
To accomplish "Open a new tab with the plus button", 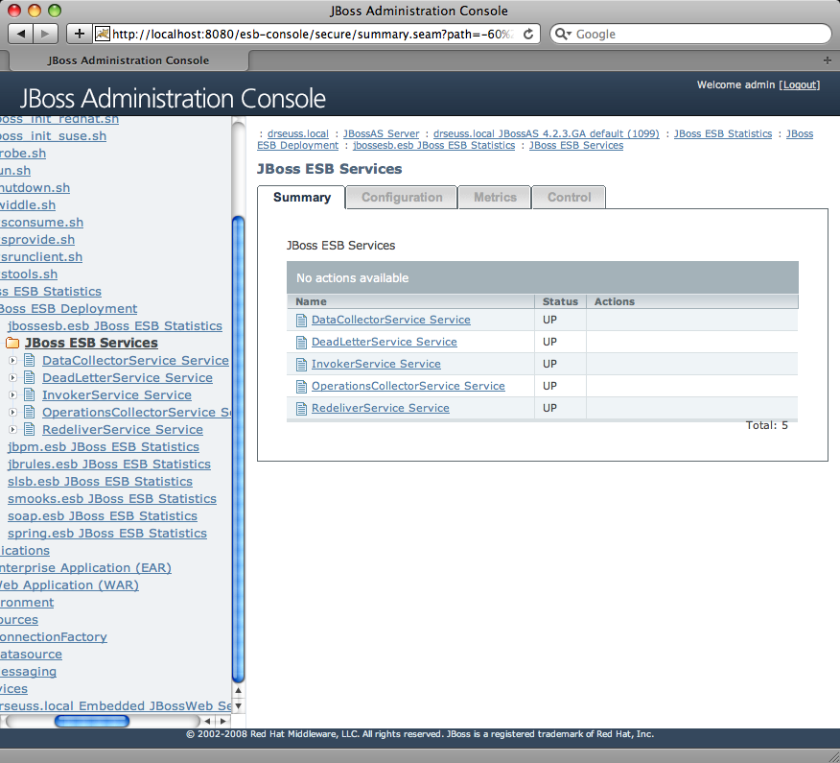I will [x=828, y=60].
